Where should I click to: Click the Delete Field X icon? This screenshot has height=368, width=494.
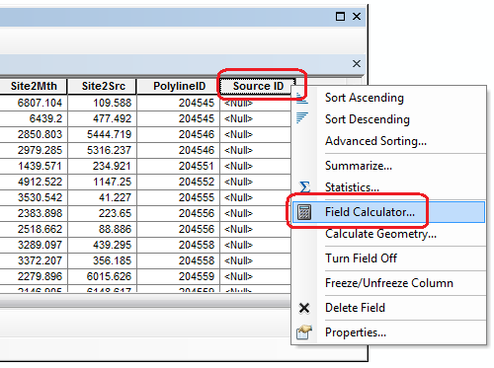pos(304,308)
